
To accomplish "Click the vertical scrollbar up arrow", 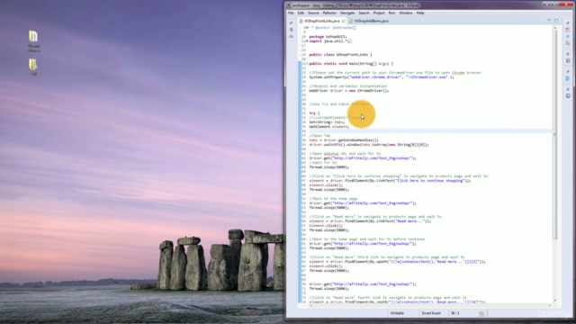I will [x=554, y=28].
